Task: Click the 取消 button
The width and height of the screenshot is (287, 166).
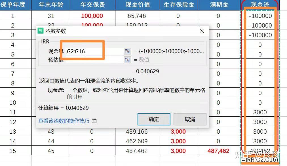Action: pyautogui.click(x=190, y=119)
